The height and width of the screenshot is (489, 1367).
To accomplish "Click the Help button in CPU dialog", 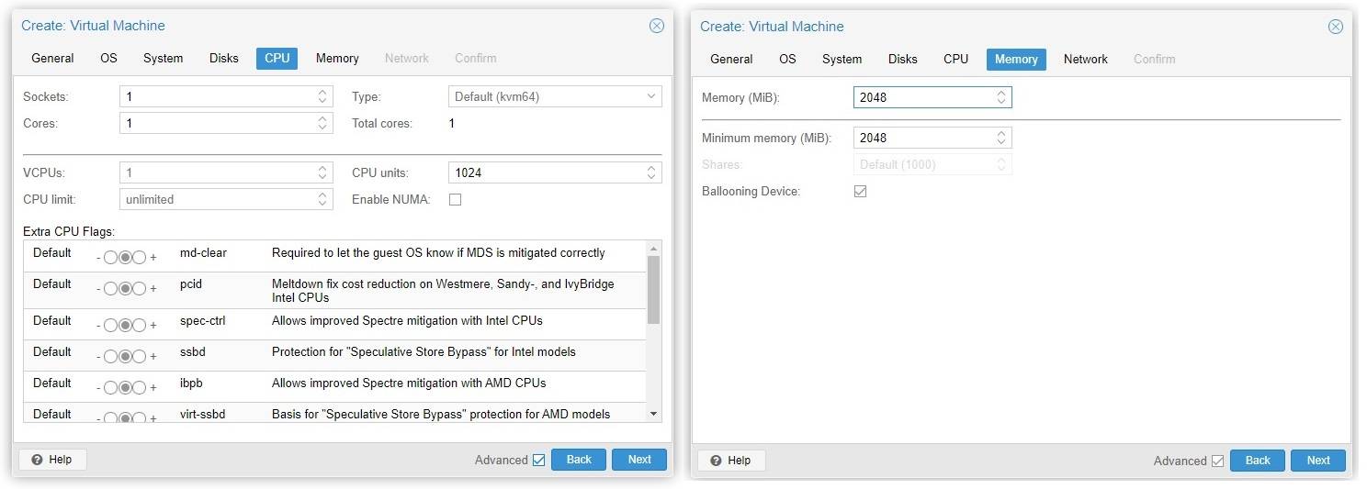I will [52, 460].
